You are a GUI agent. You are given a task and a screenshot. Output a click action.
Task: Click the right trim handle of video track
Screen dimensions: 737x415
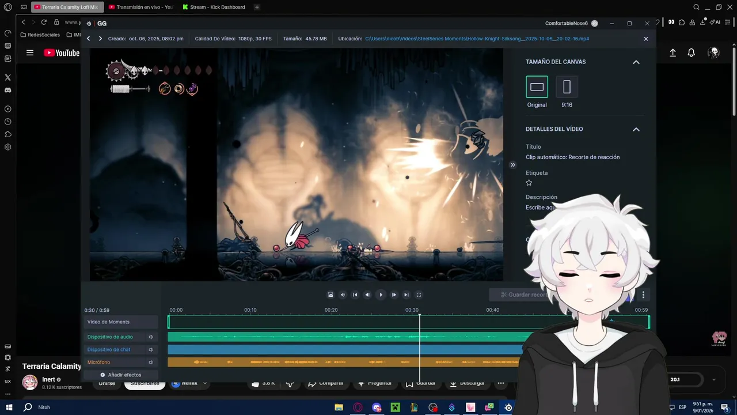pyautogui.click(x=649, y=322)
